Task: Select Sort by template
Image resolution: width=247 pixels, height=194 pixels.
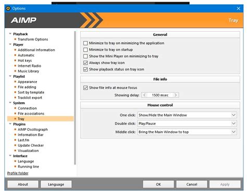Action: coord(31,92)
